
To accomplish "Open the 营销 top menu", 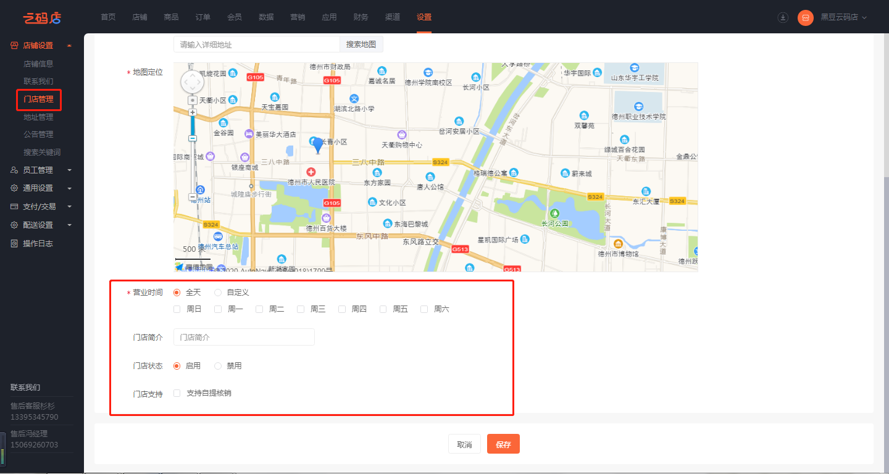I will pyautogui.click(x=298, y=17).
